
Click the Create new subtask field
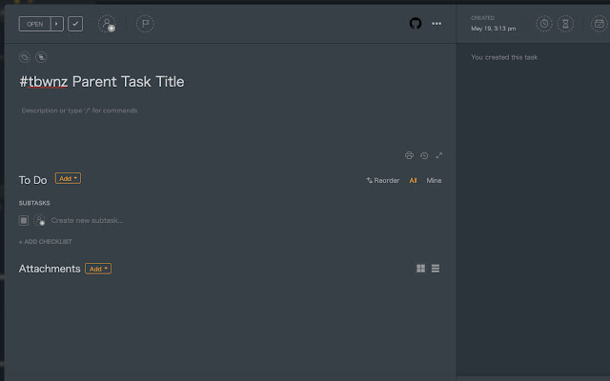[88, 220]
